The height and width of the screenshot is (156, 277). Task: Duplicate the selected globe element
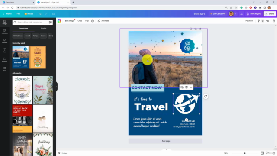(x=182, y=88)
